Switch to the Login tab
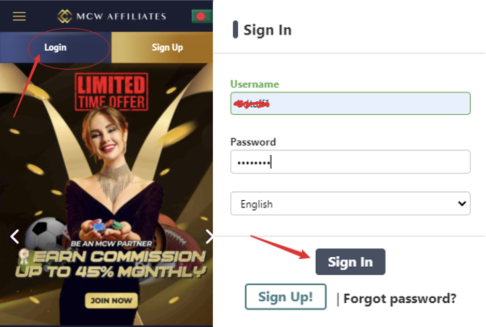This screenshot has width=486, height=327. 56,47
